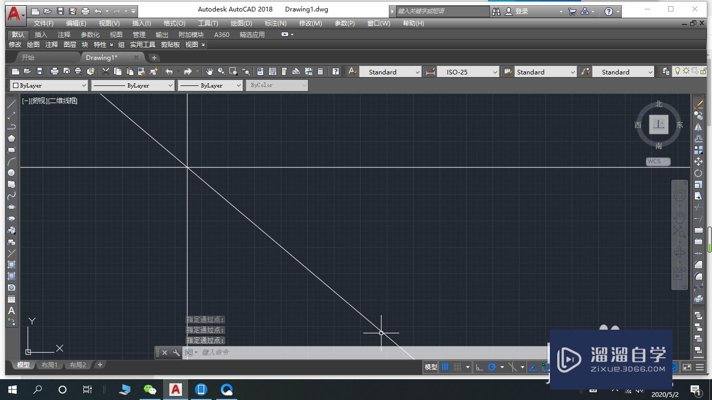712x400 pixels.
Task: Open the 绘图(D) menu
Action: [241, 23]
